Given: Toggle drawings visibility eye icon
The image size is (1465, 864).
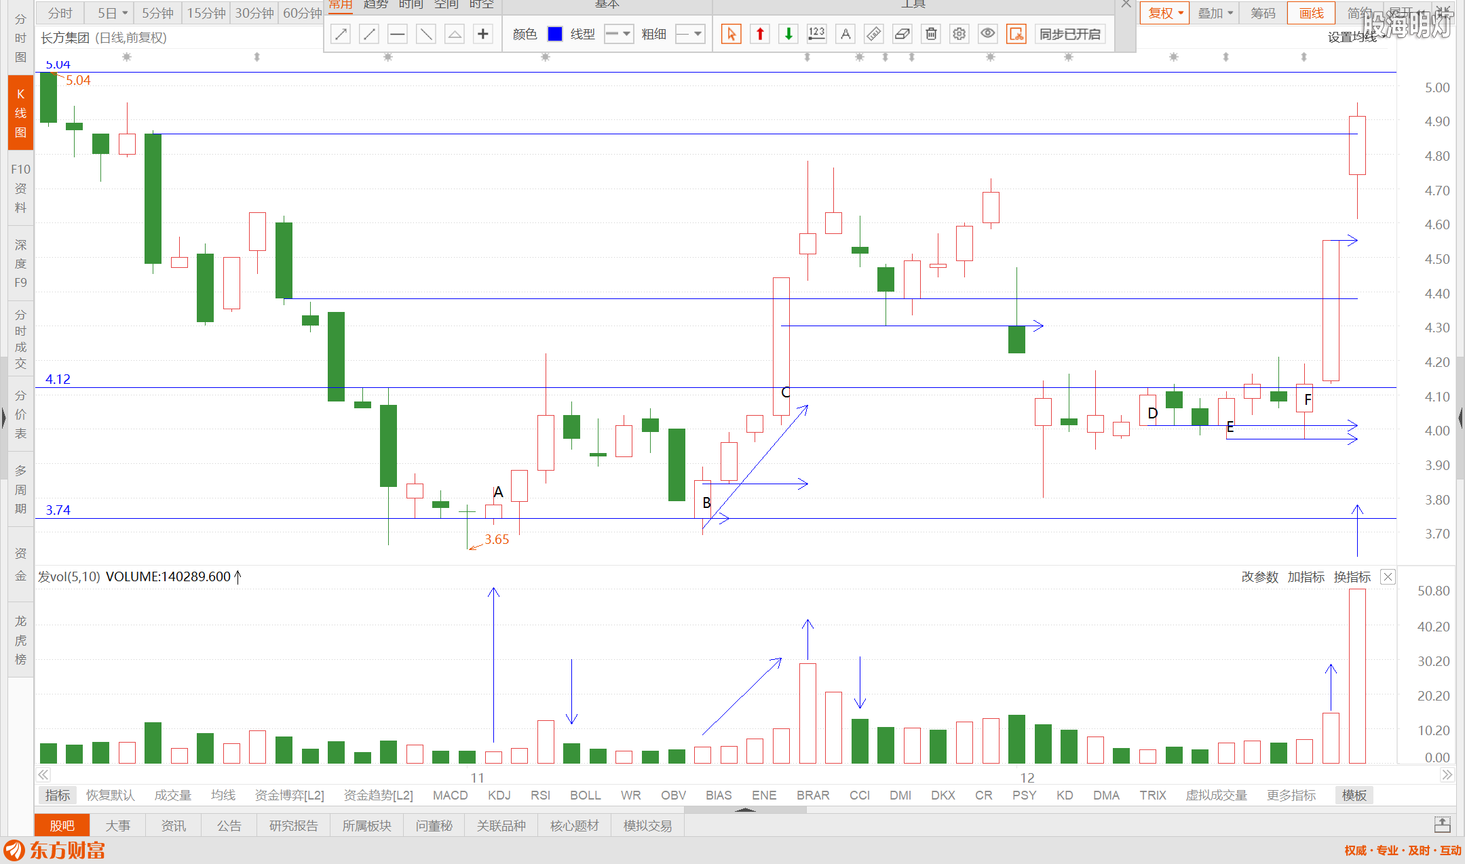Looking at the screenshot, I should tap(988, 34).
